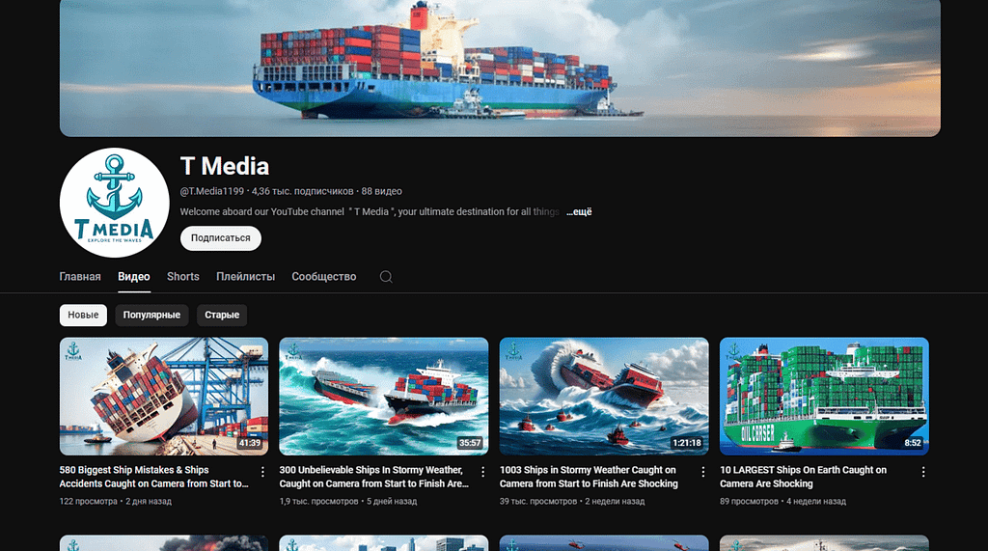Open the Shorts tab
This screenshot has height=551, width=988.
(x=182, y=277)
